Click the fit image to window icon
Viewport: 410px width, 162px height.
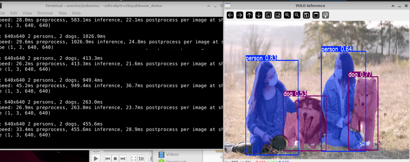[x=278, y=15]
